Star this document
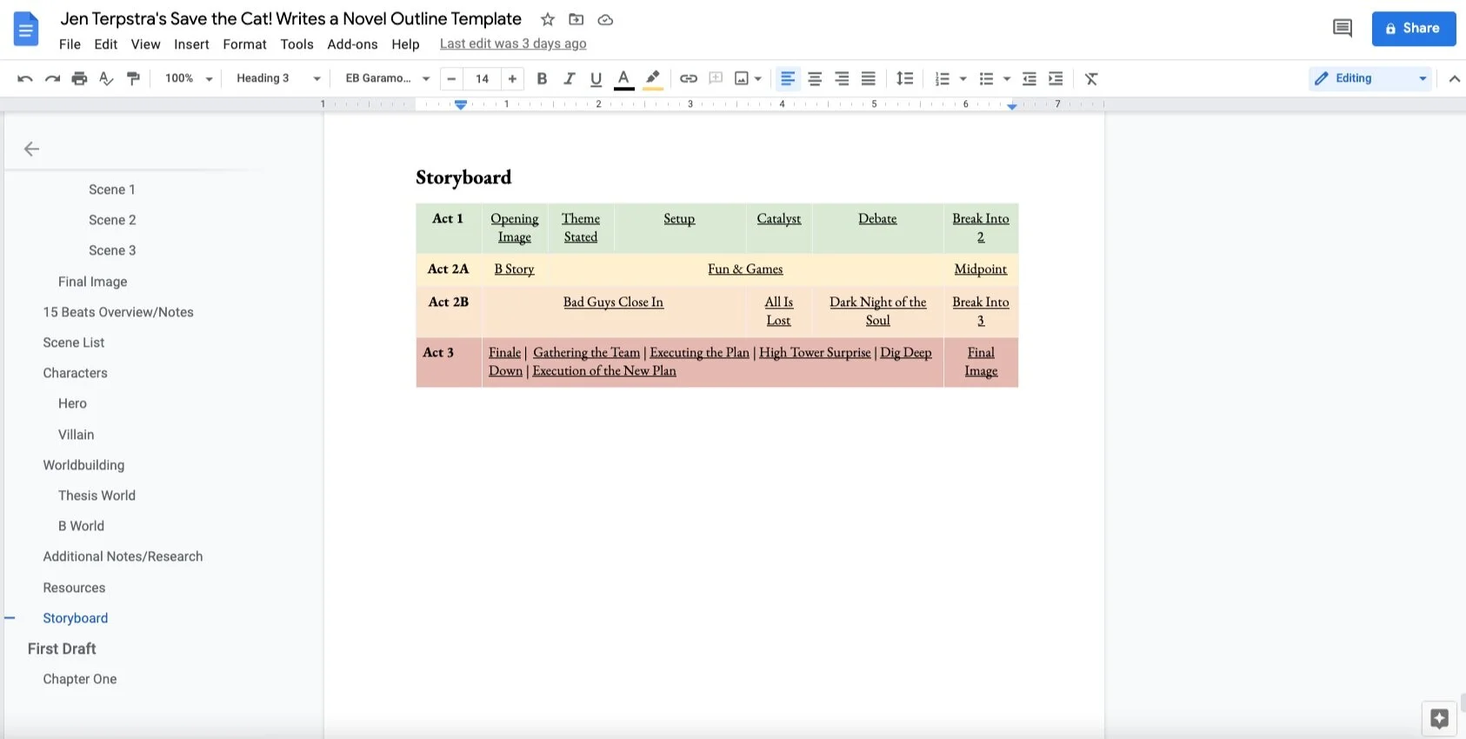The image size is (1466, 739). click(548, 19)
